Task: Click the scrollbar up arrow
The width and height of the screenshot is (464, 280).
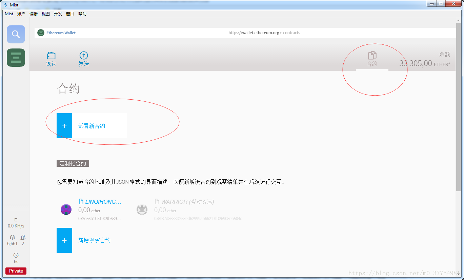Action: [459, 21]
